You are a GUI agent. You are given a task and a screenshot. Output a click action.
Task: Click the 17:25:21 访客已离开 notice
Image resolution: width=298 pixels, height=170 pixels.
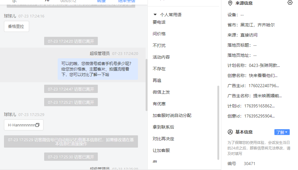(71, 102)
